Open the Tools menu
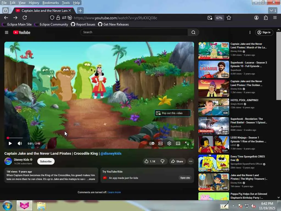 click(66, 3)
